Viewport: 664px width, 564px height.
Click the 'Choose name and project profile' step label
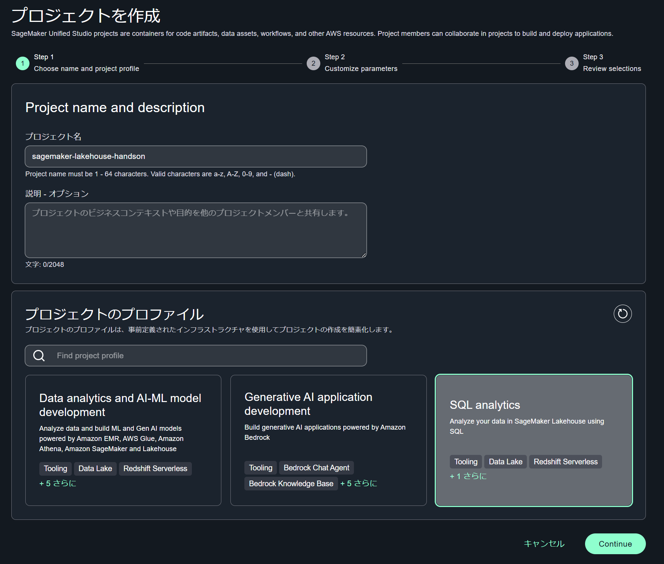(x=86, y=69)
